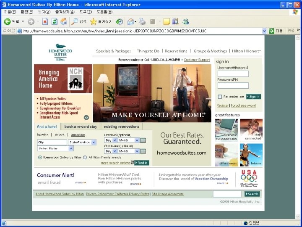Focus the Password/PIN field
This screenshot has height=227, width=302.
[x=233, y=85]
